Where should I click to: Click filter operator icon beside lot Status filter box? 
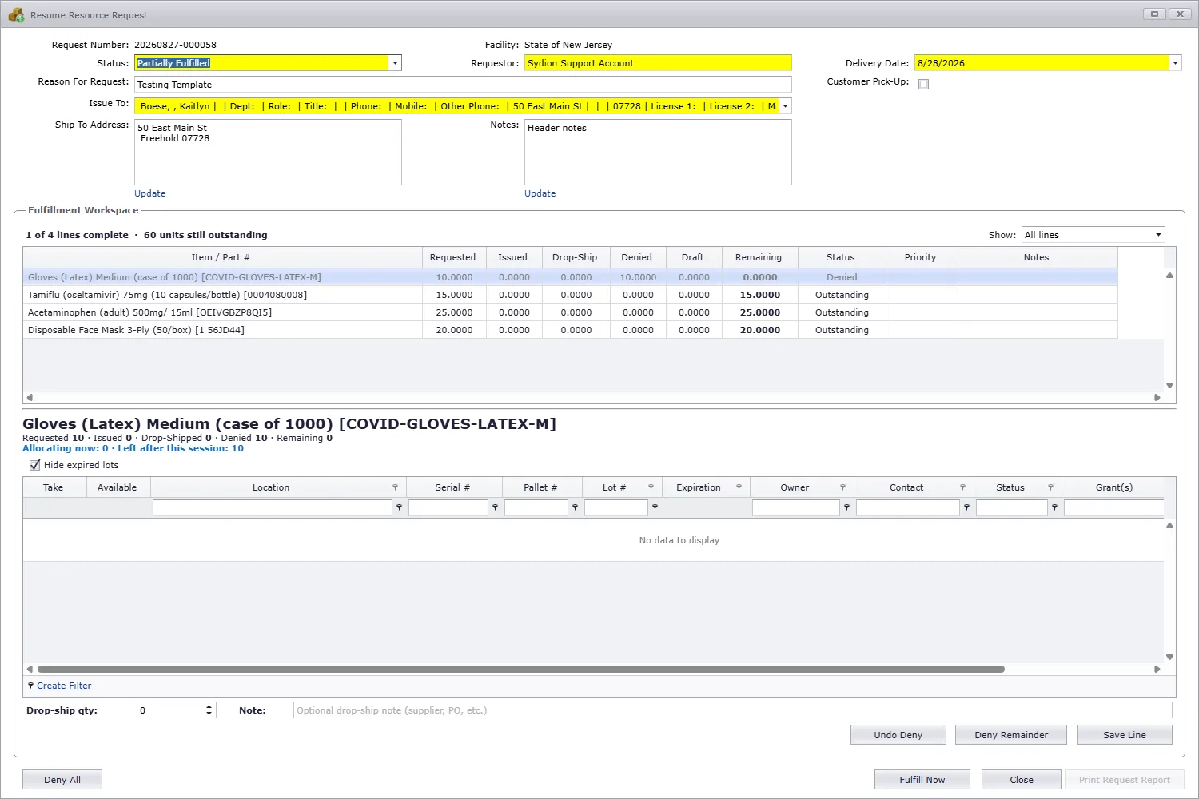point(1054,507)
